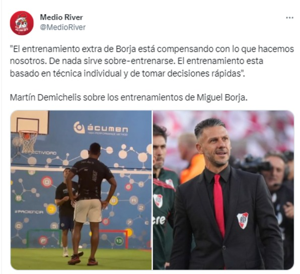Screen dimensions: 300x274
Task: Open the left Borja training photo
Action: (81, 190)
